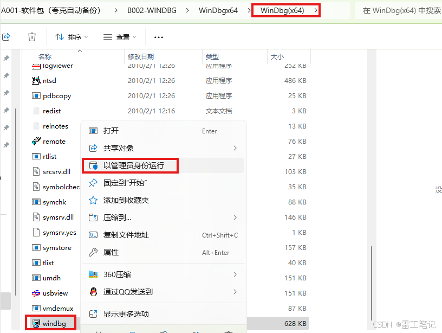Click the Date modified (修改日期) column header
Screen dimensions: 442x333
[141, 57]
